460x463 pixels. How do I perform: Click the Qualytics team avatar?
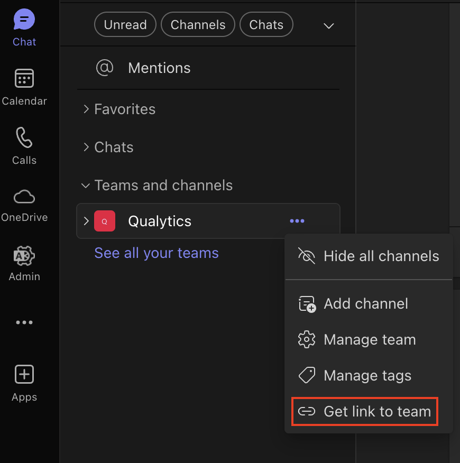tap(105, 221)
